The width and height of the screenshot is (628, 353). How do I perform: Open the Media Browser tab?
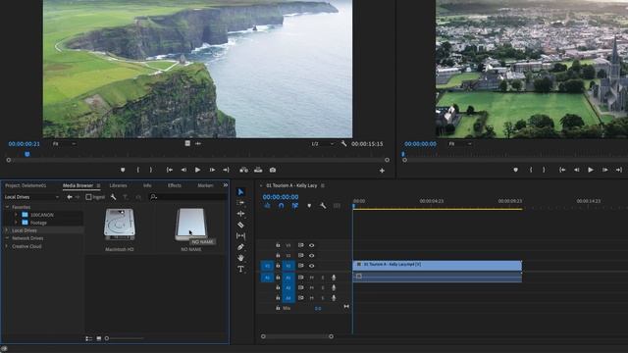point(78,185)
